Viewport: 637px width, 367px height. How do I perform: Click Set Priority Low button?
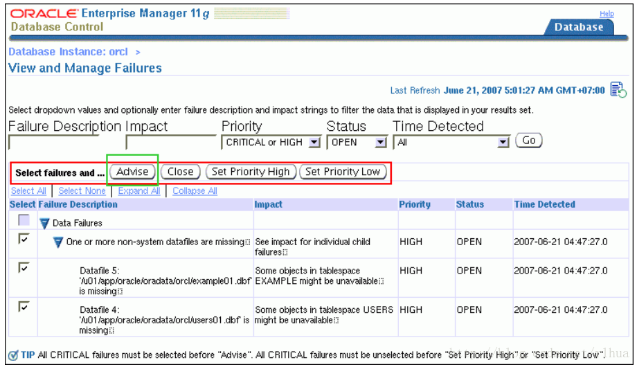[x=343, y=172]
